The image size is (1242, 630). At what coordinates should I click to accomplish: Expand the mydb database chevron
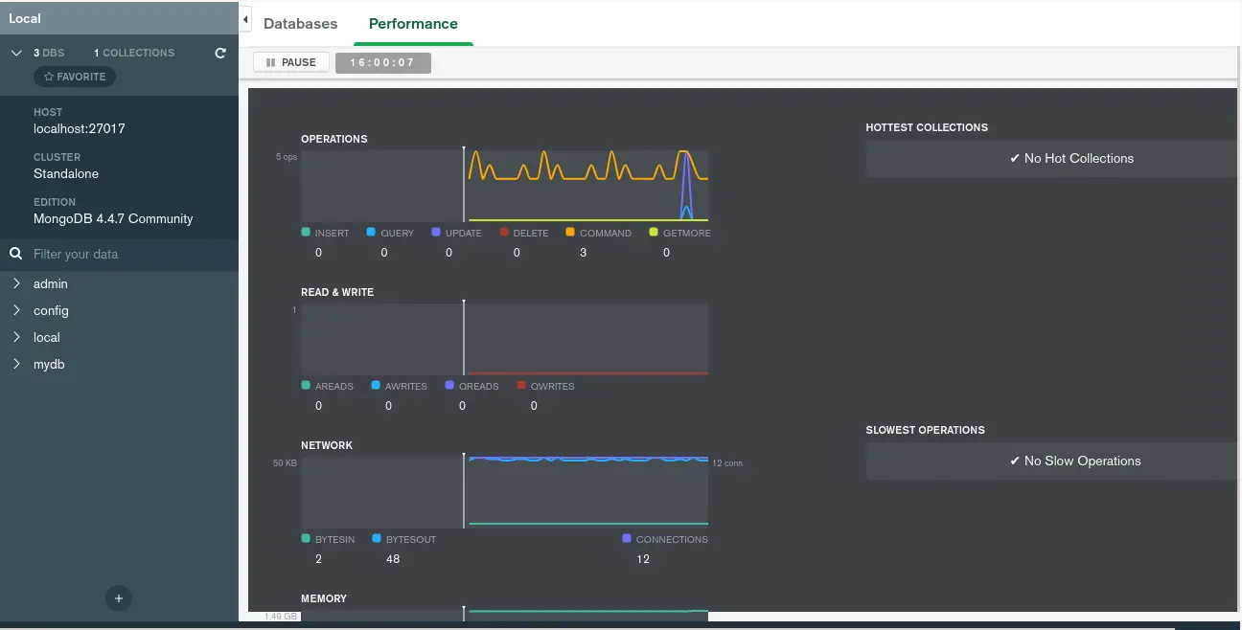coord(16,364)
